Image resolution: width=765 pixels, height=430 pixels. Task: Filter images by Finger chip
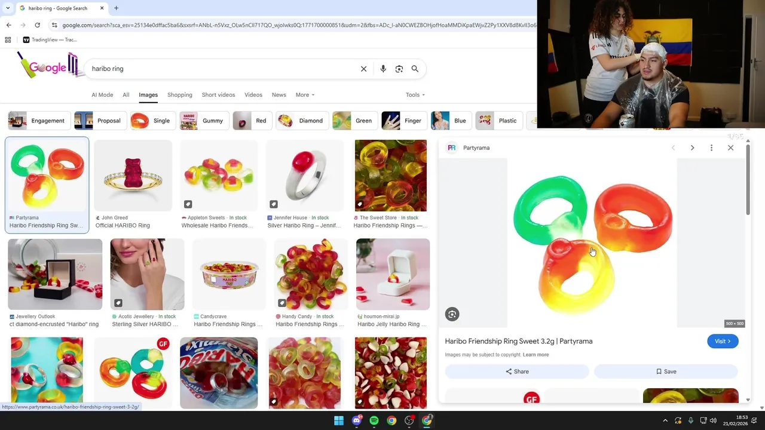coord(403,121)
